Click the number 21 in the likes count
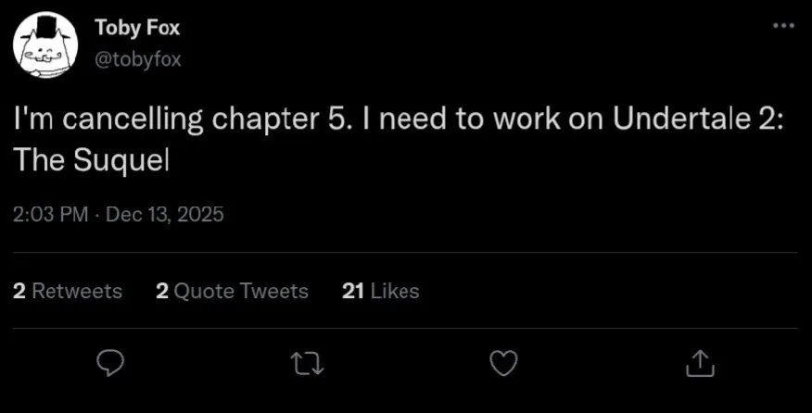The image size is (812, 413). coord(352,291)
